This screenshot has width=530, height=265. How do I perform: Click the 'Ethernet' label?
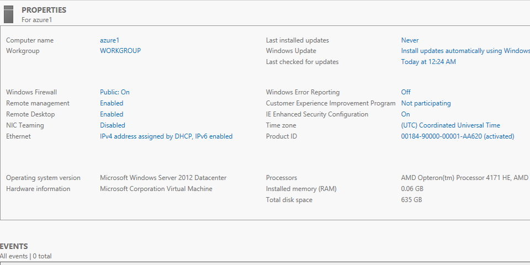(x=18, y=136)
